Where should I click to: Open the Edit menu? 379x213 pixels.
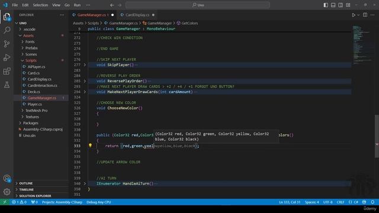coord(25,5)
